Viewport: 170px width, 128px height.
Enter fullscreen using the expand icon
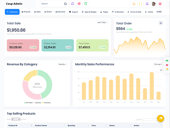140,4
